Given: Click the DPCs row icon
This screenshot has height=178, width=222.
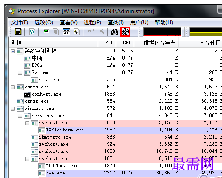Looking at the screenshot, I should [x=27, y=65].
